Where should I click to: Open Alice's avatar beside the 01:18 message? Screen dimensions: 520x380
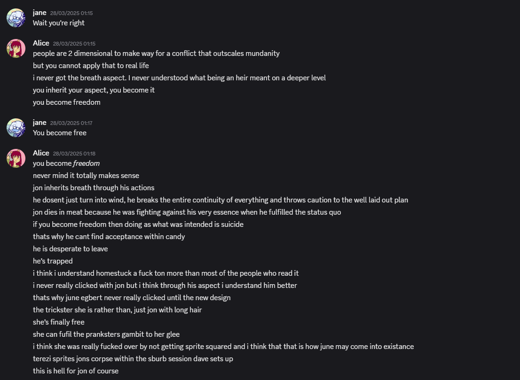pyautogui.click(x=16, y=158)
